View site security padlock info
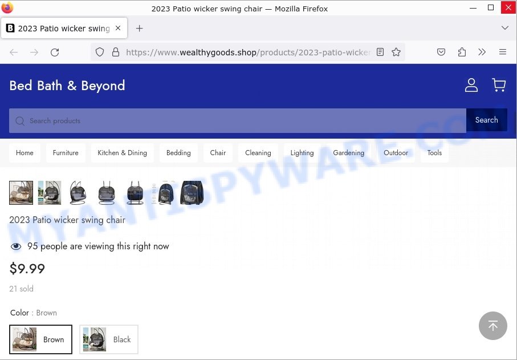Image resolution: width=517 pixels, height=360 pixels. tap(115, 52)
